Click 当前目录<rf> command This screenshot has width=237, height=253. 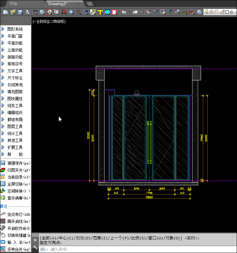15,177
